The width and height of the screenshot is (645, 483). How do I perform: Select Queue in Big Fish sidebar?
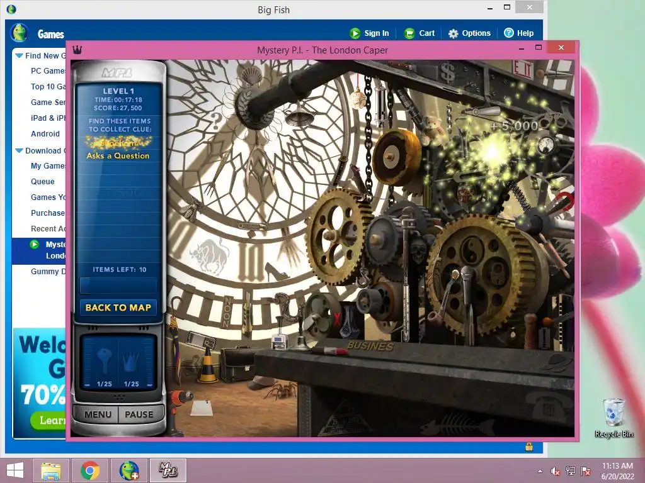[42, 182]
